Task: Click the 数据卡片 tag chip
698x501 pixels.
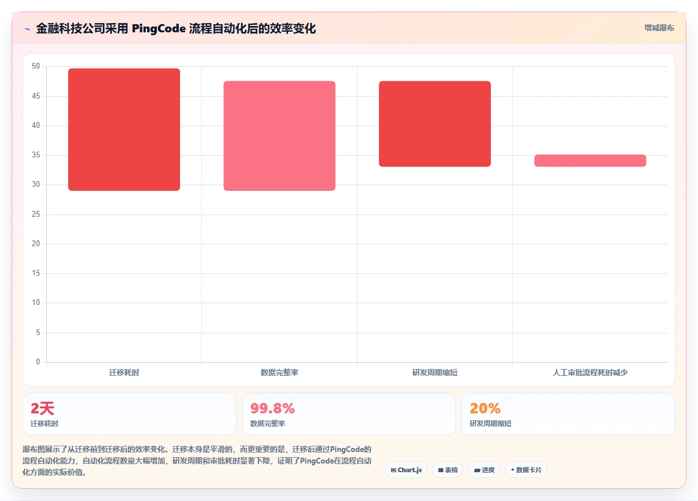Action: coord(526,470)
